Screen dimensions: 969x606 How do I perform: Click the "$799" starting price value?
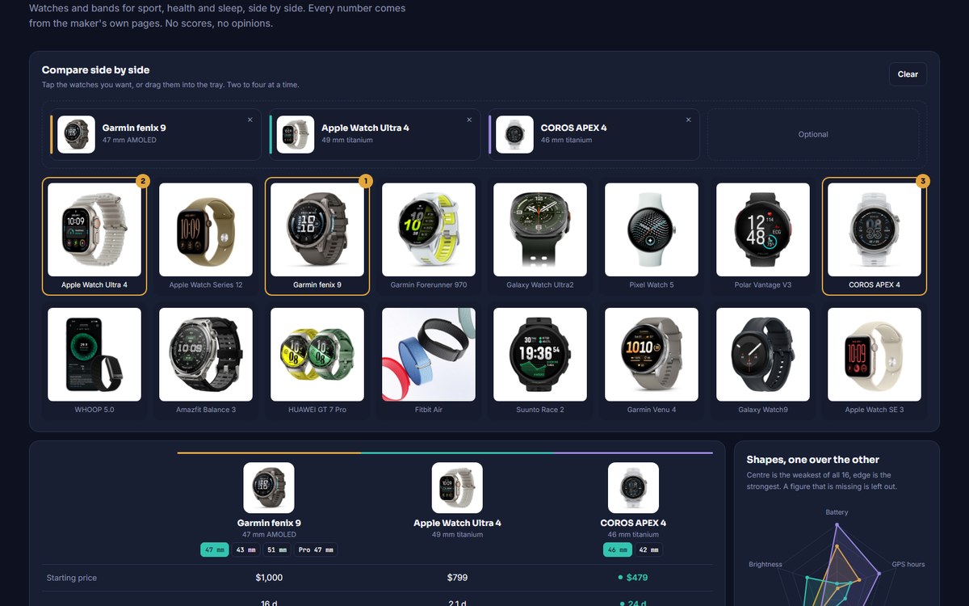pyautogui.click(x=457, y=578)
